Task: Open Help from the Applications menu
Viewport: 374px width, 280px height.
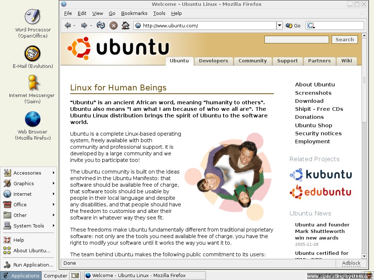Action: pos(29,240)
